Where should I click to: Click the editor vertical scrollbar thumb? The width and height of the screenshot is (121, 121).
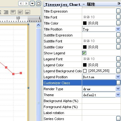(39, 74)
